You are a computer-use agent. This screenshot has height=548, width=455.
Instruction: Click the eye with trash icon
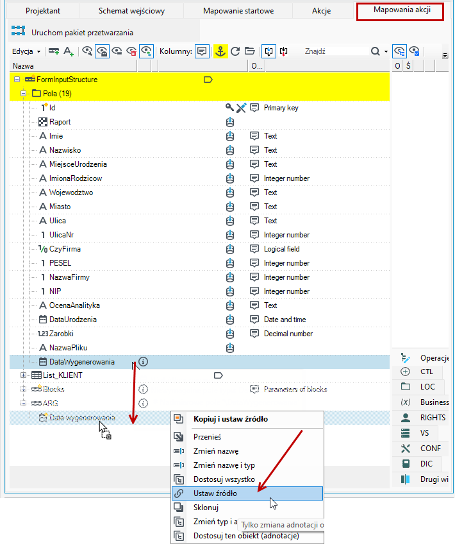click(131, 51)
